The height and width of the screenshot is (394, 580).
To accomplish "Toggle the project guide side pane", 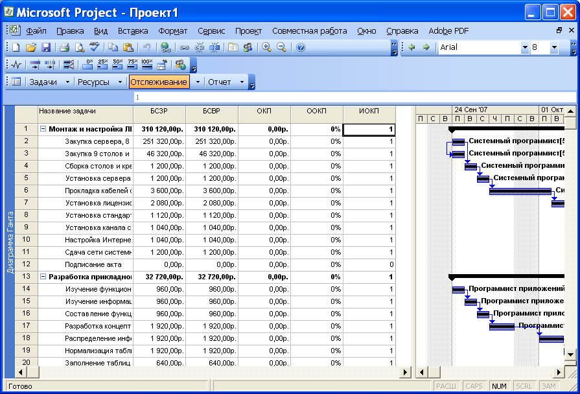I will coord(16,82).
